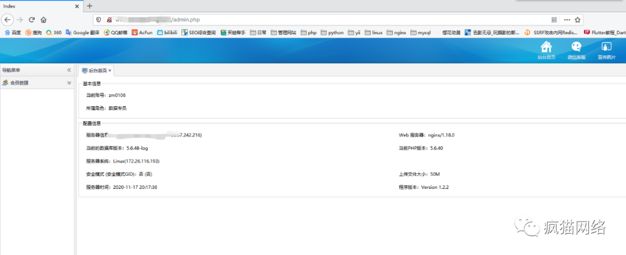The width and height of the screenshot is (626, 255).
Task: Click the 基本信息 section heading
Action: coord(92,83)
